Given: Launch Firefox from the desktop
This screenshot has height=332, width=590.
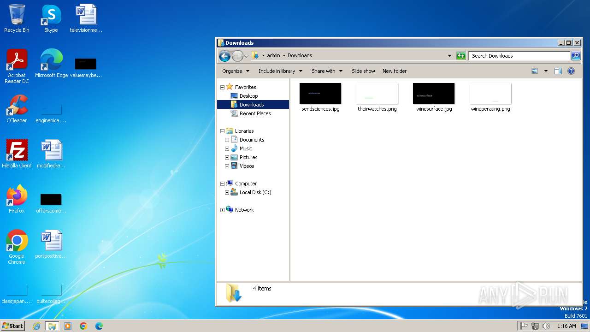Looking at the screenshot, I should [x=17, y=199].
